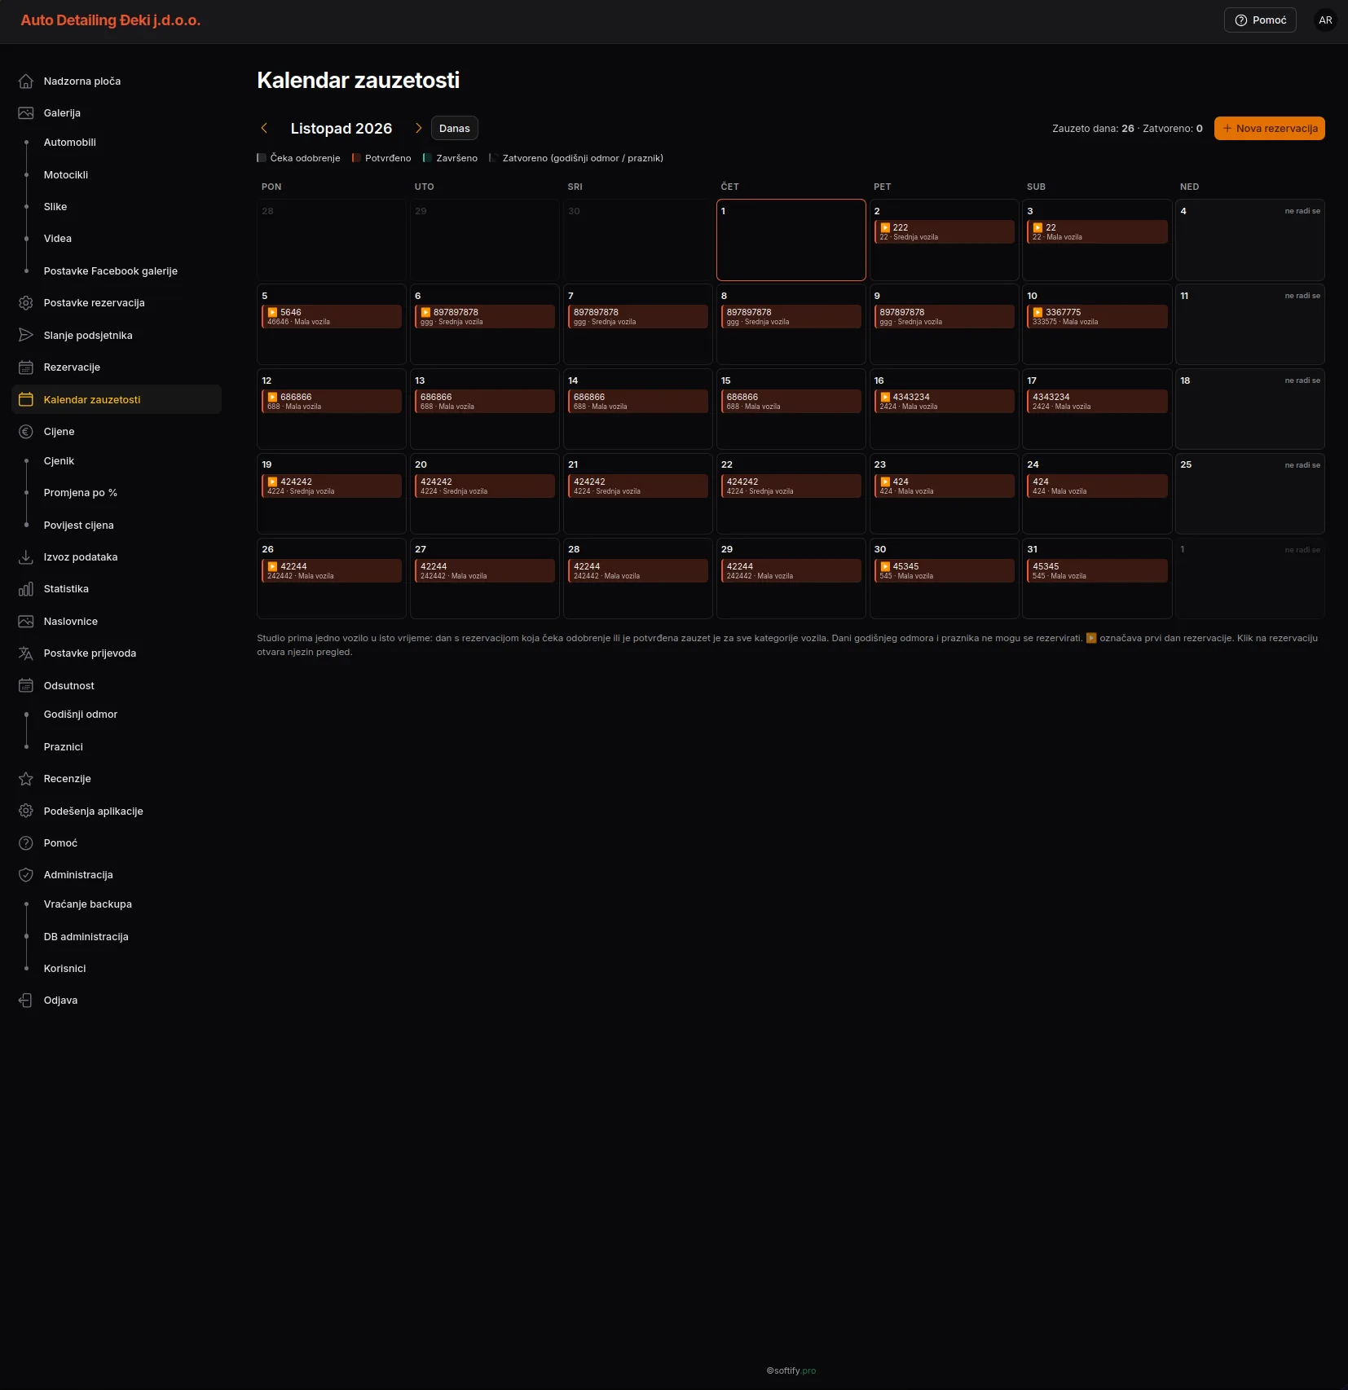The image size is (1348, 1390).
Task: Open reservation 42244 on day 26
Action: 332,571
